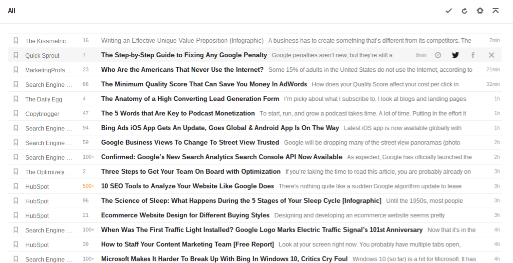
Task: Click the orange 500+ engagement count
Action: (88, 186)
